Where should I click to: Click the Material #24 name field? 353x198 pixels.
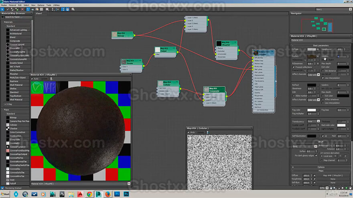[x=321, y=40]
